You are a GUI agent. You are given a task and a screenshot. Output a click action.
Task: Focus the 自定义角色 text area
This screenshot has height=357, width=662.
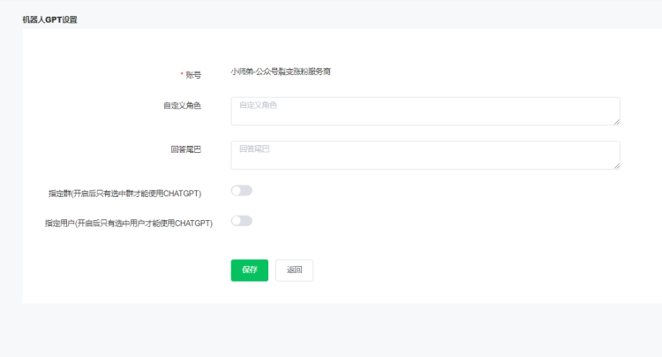[425, 111]
